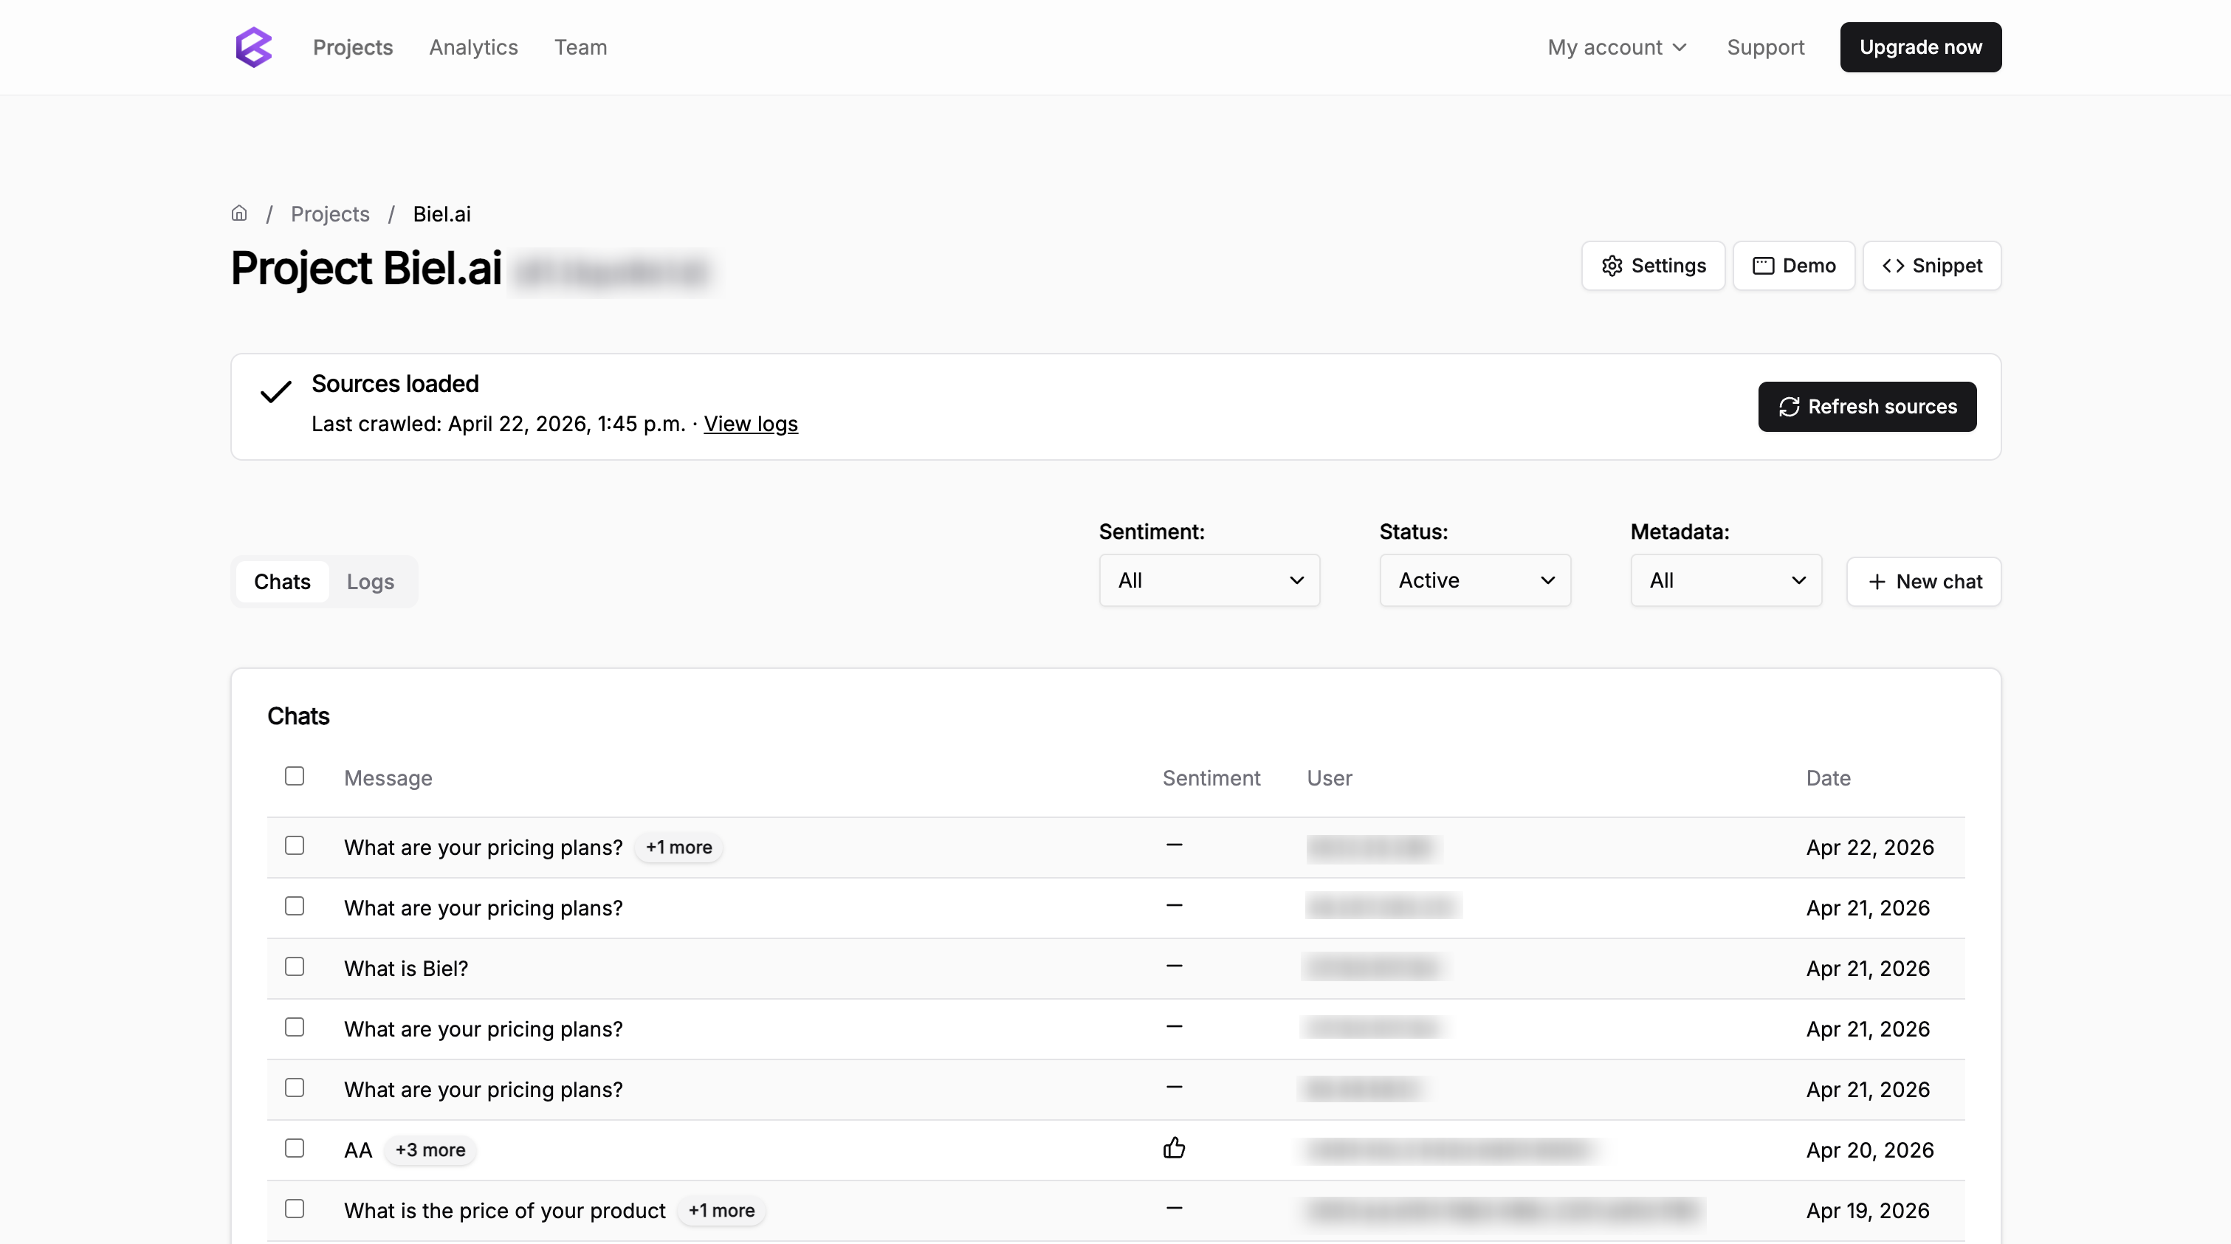Go to Projects breadcrumb link

tap(330, 214)
